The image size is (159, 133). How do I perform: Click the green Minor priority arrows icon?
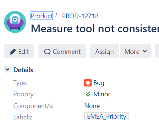(88, 94)
